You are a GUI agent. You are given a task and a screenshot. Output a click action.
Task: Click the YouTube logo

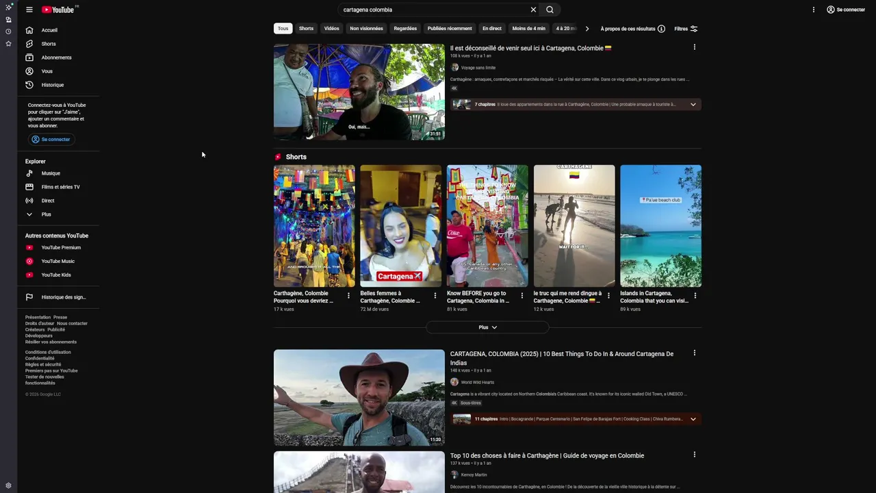[59, 10]
